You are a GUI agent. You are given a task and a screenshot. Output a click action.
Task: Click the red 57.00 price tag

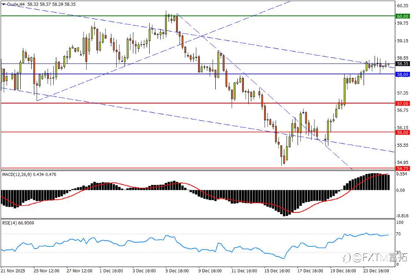click(x=403, y=104)
